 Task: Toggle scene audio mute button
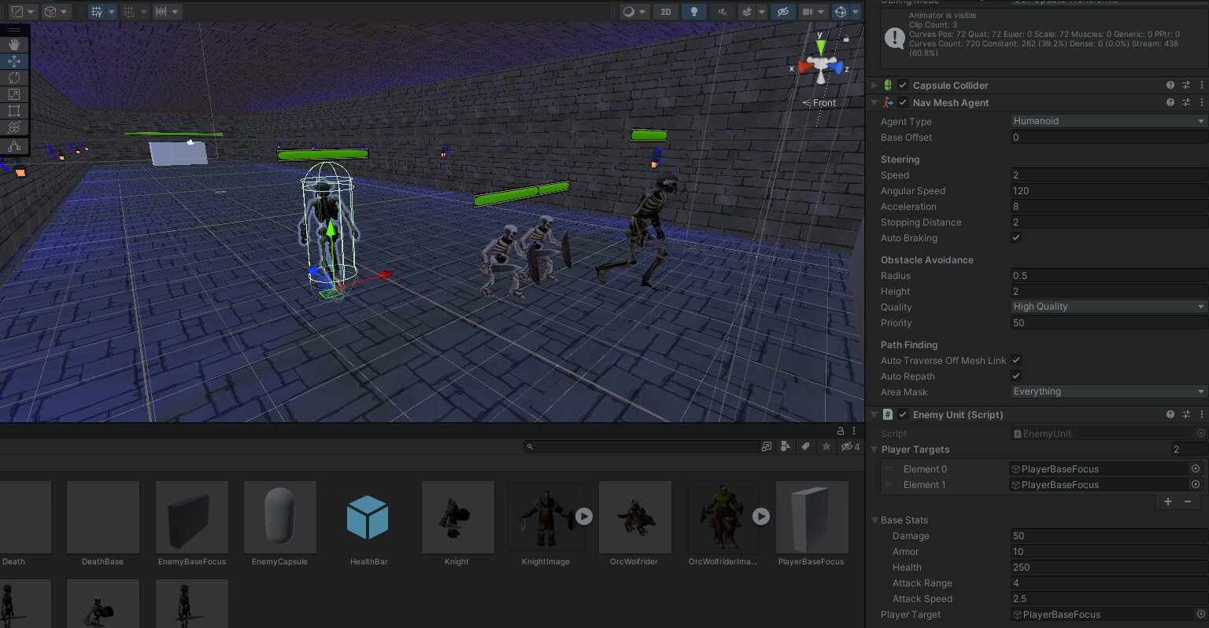click(722, 12)
